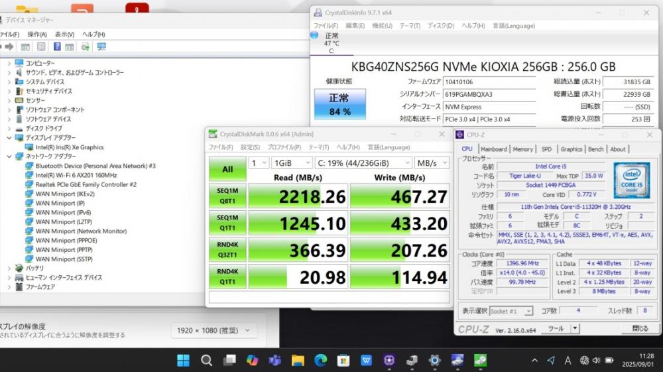Open Task View from the taskbar
The image size is (663, 372).
pyautogui.click(x=229, y=360)
